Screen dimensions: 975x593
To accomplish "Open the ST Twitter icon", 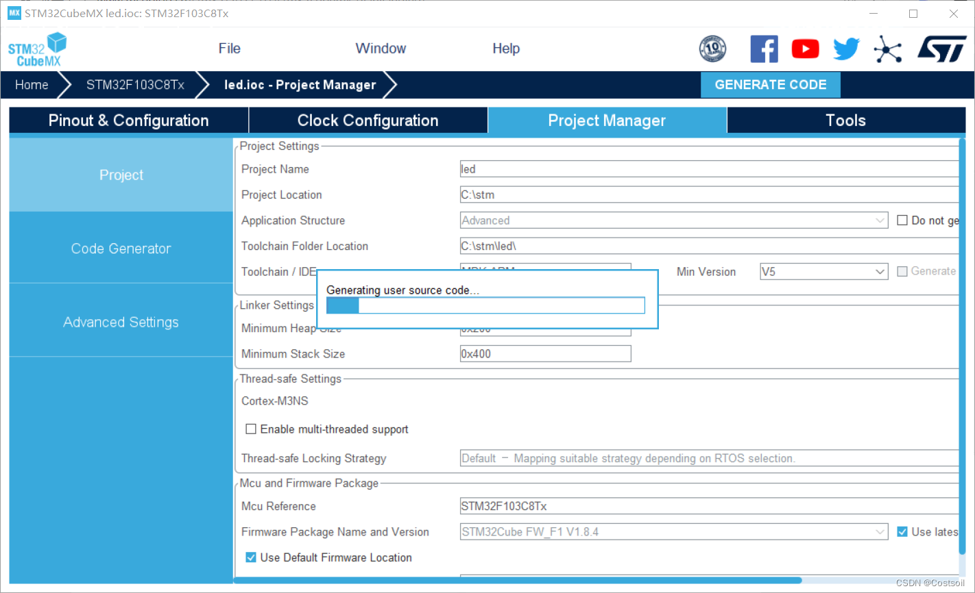I will [846, 49].
